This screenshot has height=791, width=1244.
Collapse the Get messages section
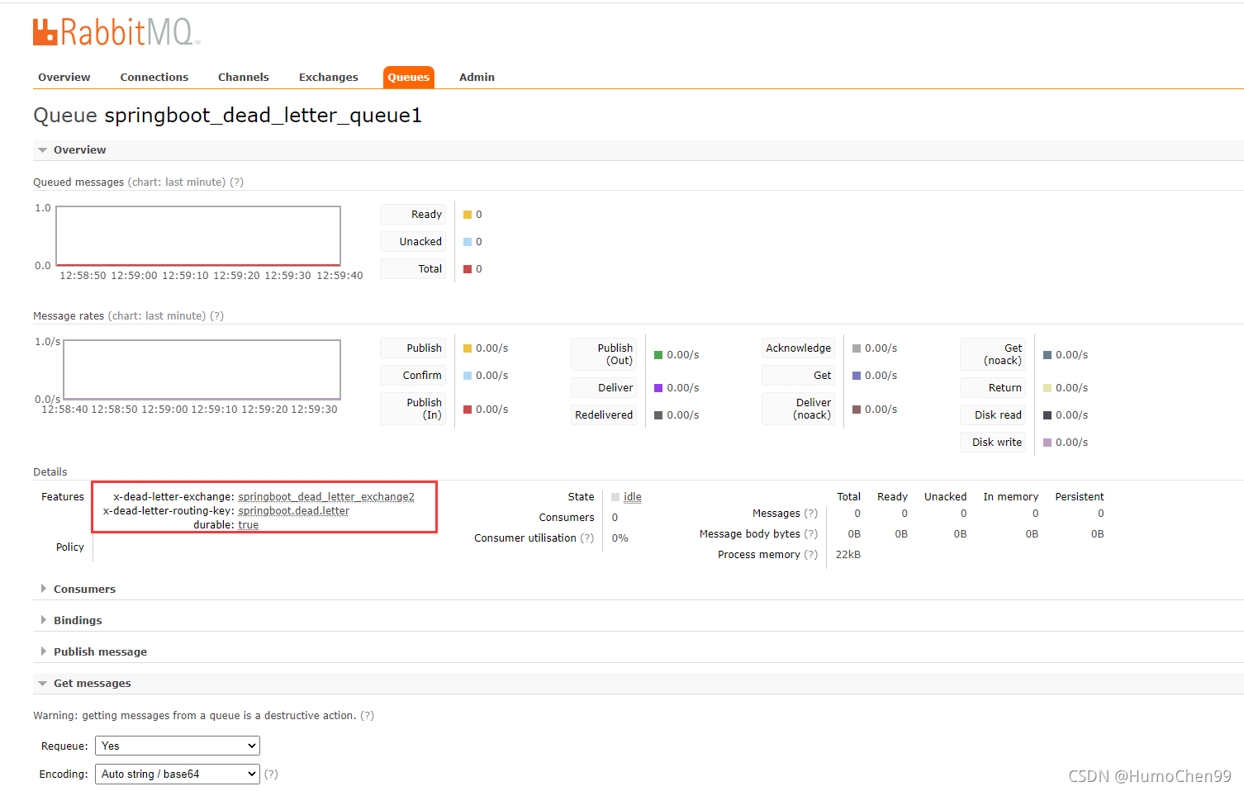(92, 683)
